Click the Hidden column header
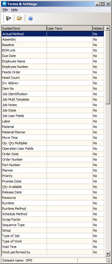Image resolution: width=112 pixels, height=264 pixels. (x=98, y=28)
